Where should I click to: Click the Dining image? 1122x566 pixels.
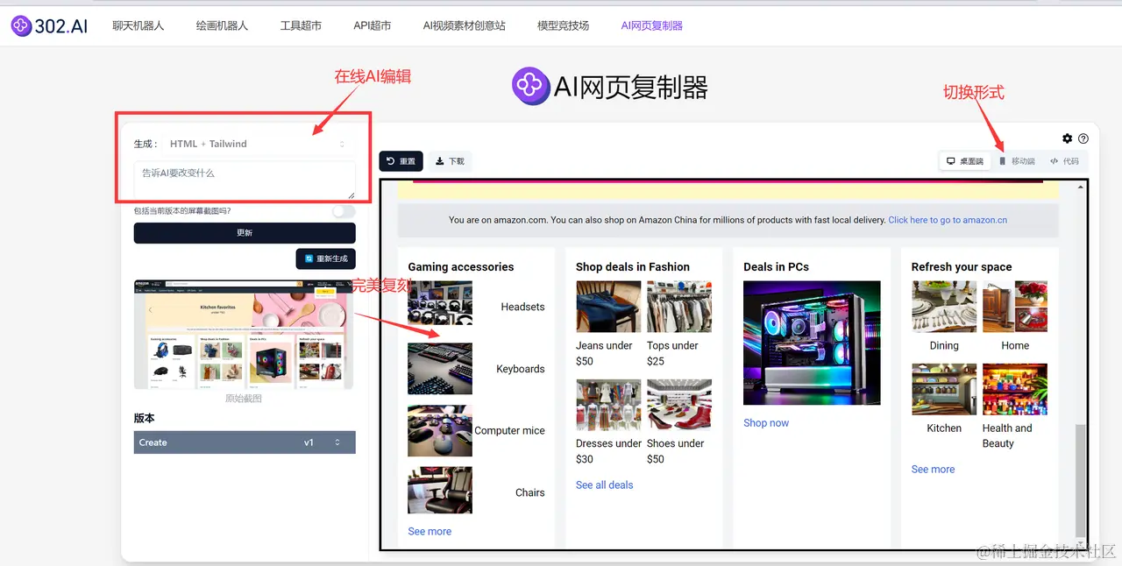click(x=944, y=307)
